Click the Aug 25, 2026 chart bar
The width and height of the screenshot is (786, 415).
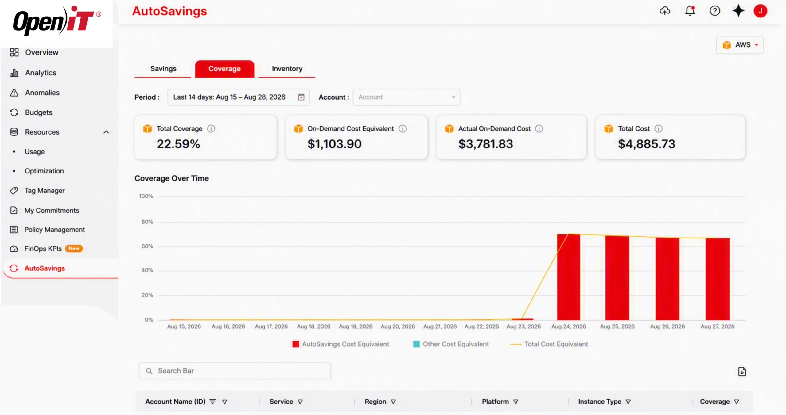coord(617,278)
